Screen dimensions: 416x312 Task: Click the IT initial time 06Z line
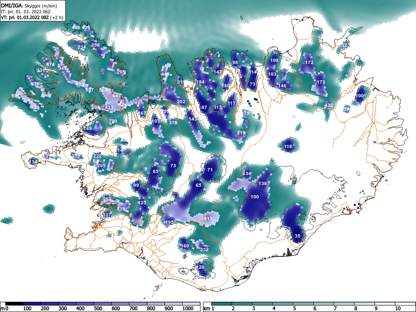(25, 12)
